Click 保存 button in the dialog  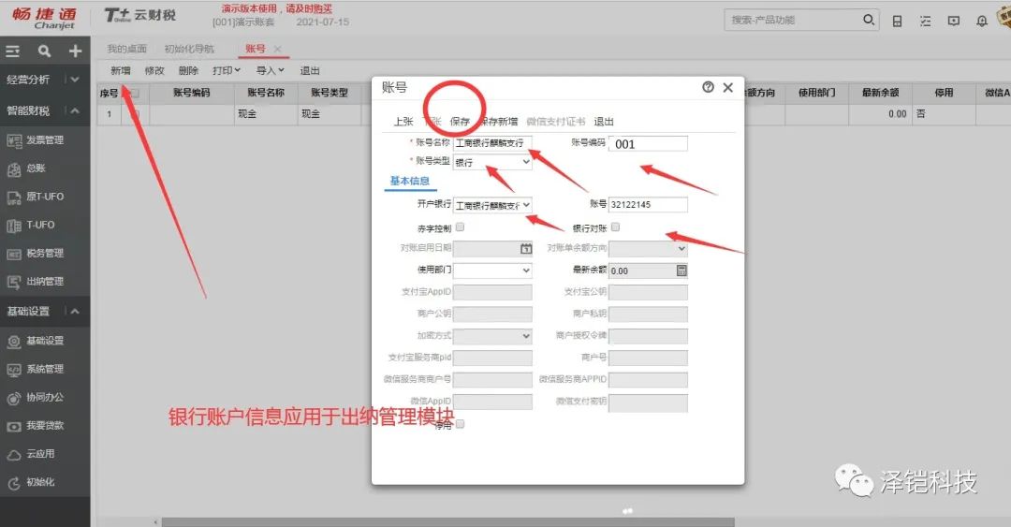(460, 122)
